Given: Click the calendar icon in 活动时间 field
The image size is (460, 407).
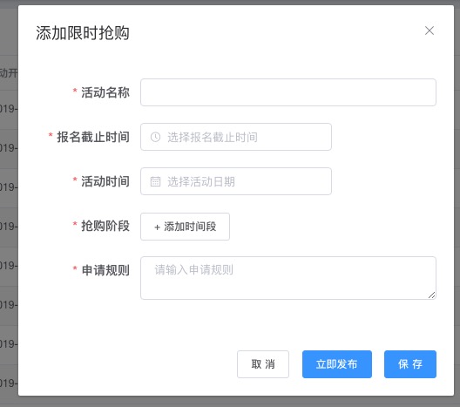Looking at the screenshot, I should tap(155, 181).
